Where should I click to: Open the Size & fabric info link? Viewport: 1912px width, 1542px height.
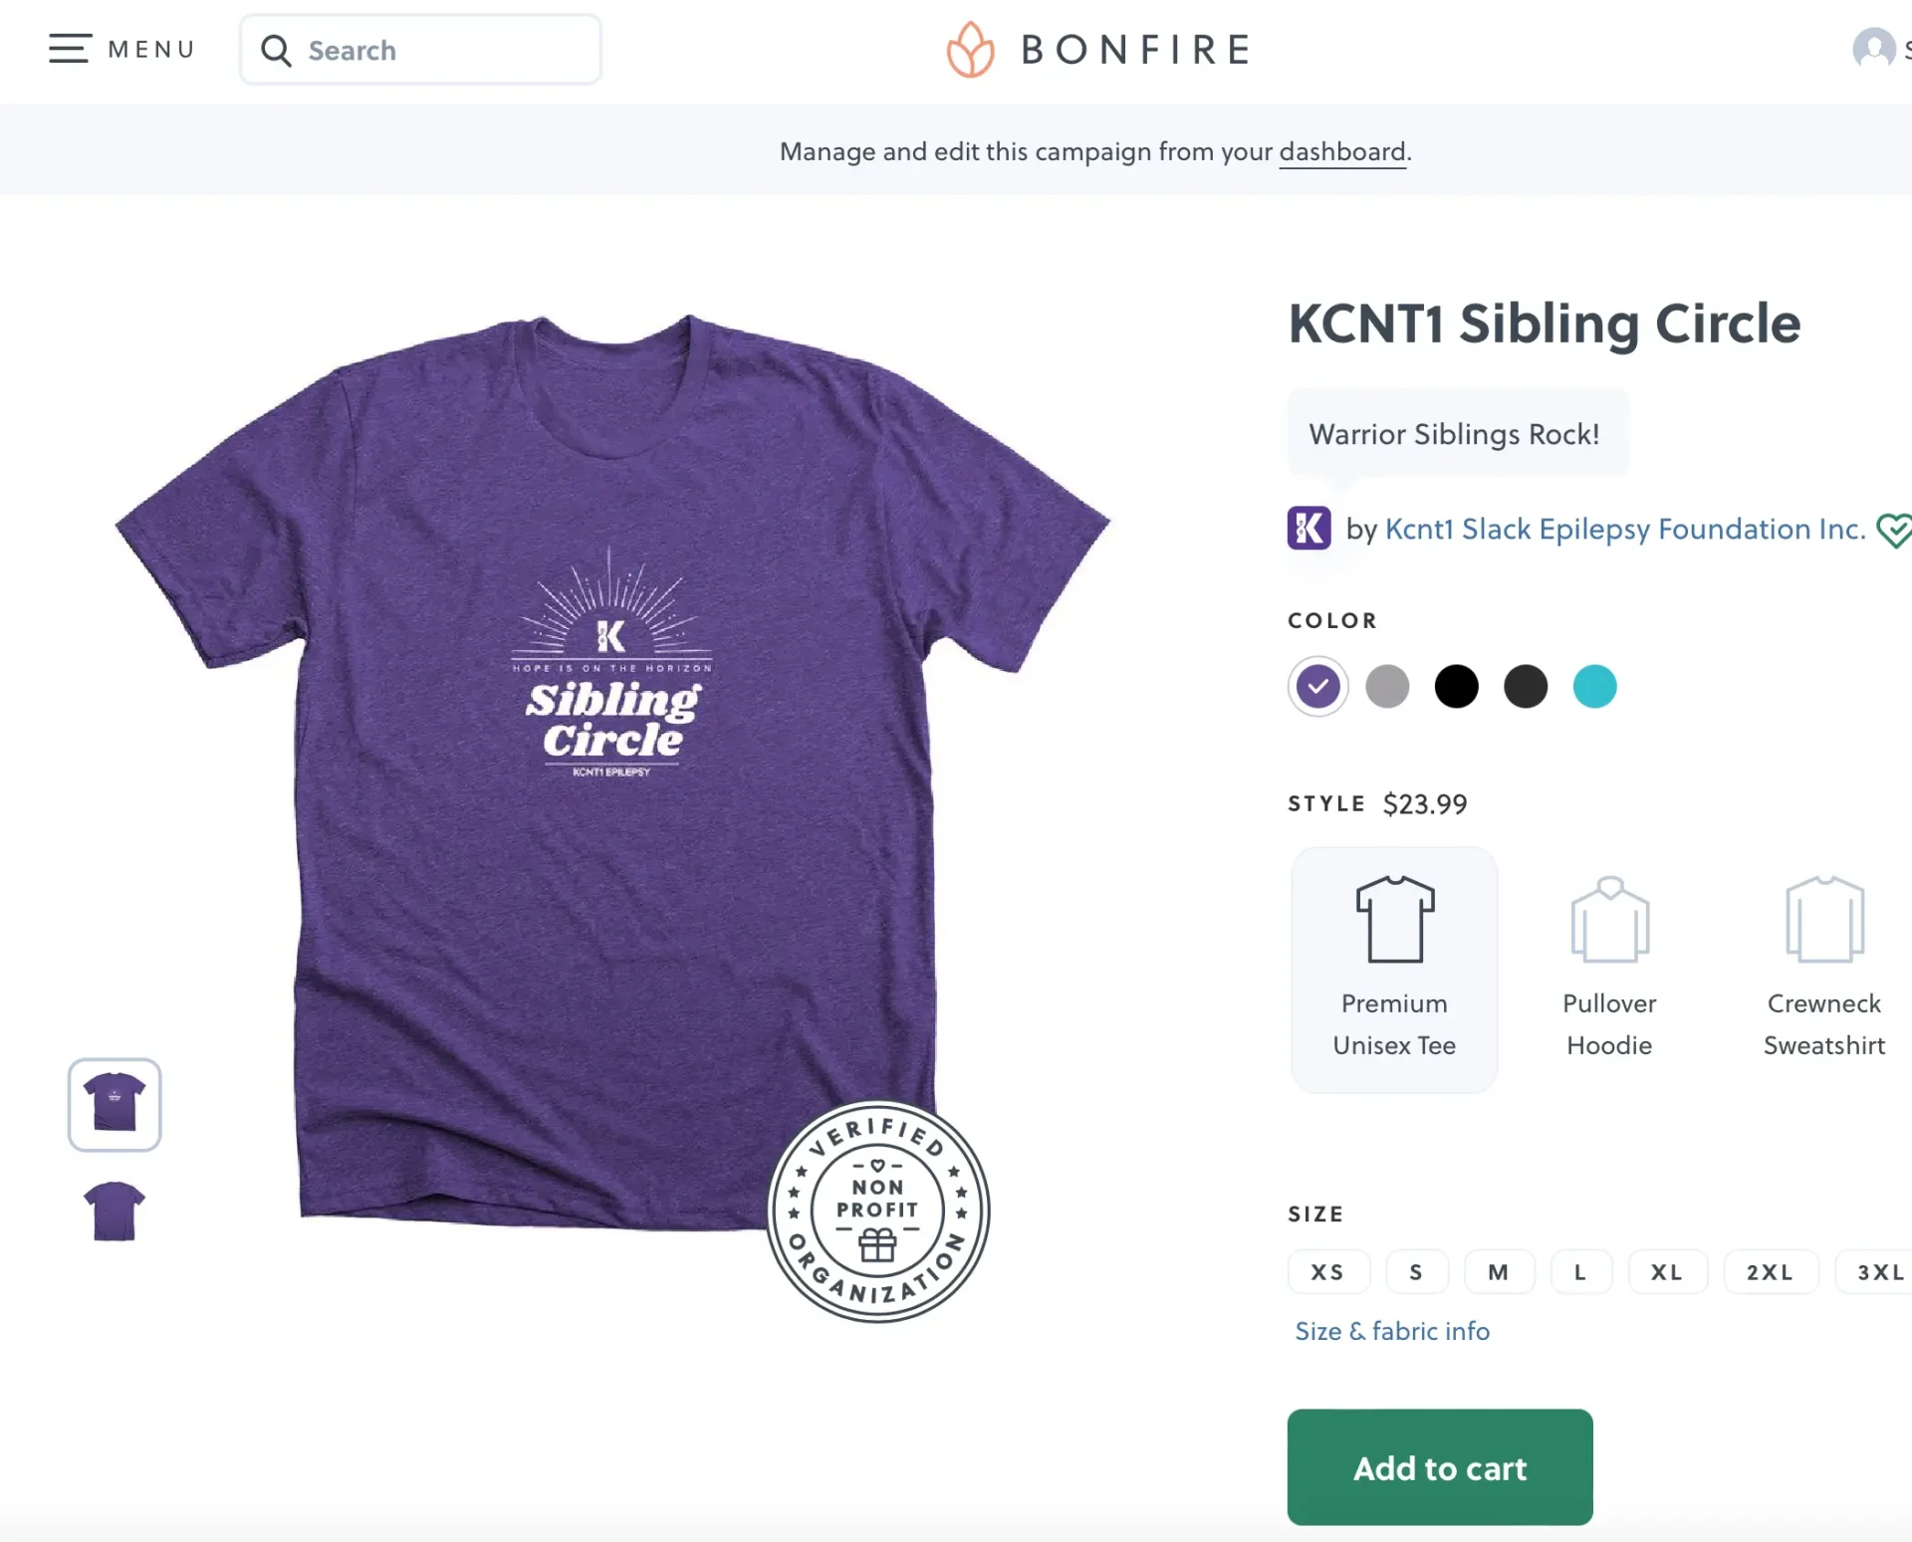[1392, 1331]
